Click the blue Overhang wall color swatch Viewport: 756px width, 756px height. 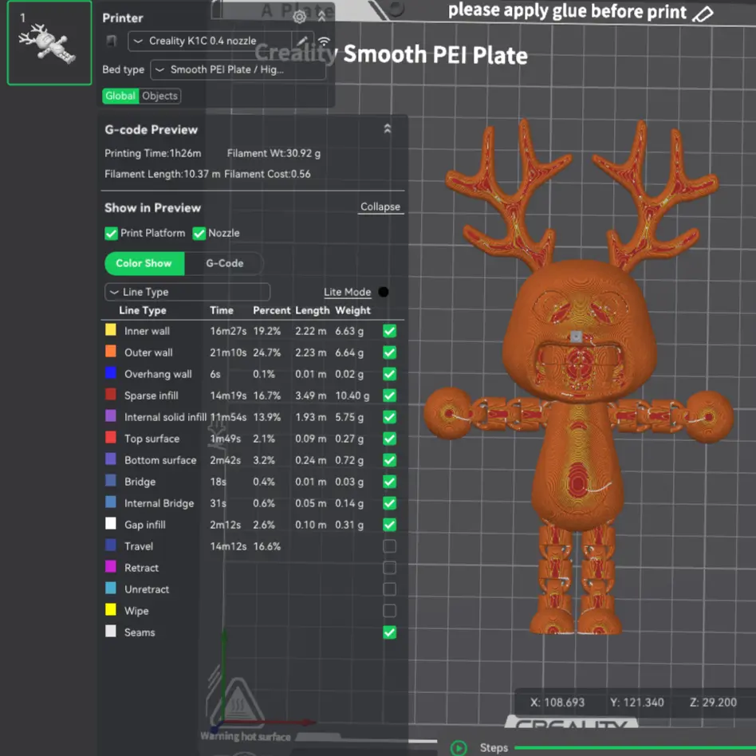110,372
